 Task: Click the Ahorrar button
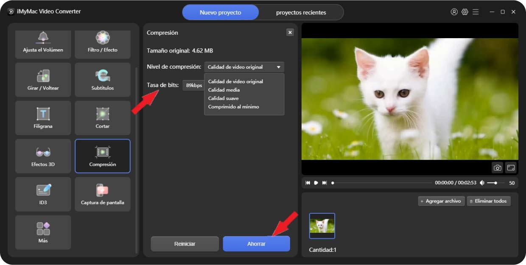click(257, 244)
